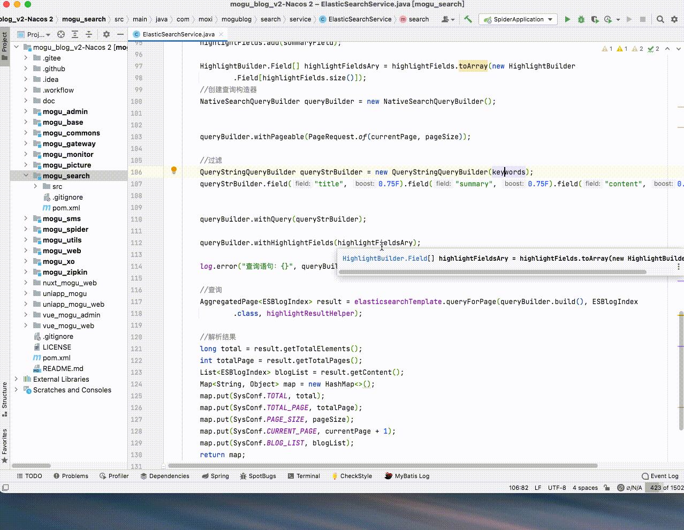Open IDE Settings with the gear icon
The height and width of the screenshot is (530, 684).
(674, 19)
